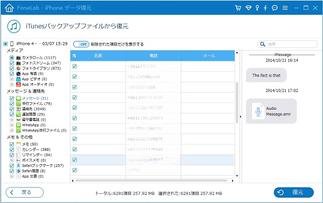The height and width of the screenshot is (203, 323).
Task: Uncheck the カメラロール (1117) checkbox
Action: 12,58
